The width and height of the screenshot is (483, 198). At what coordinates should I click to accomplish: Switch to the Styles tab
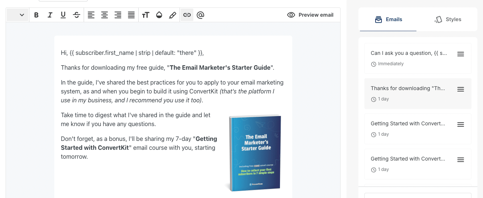click(448, 20)
